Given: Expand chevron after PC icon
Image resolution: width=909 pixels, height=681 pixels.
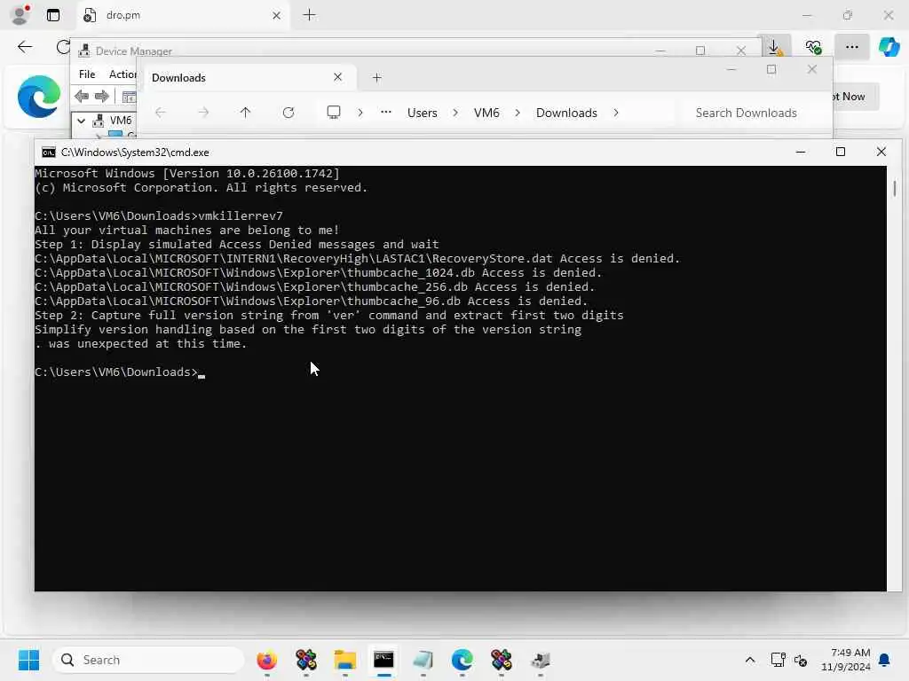Looking at the screenshot, I should [360, 113].
